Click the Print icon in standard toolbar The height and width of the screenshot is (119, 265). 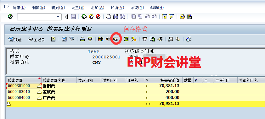109,17
